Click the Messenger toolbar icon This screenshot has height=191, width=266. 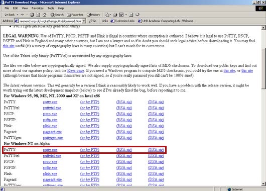(137, 15)
